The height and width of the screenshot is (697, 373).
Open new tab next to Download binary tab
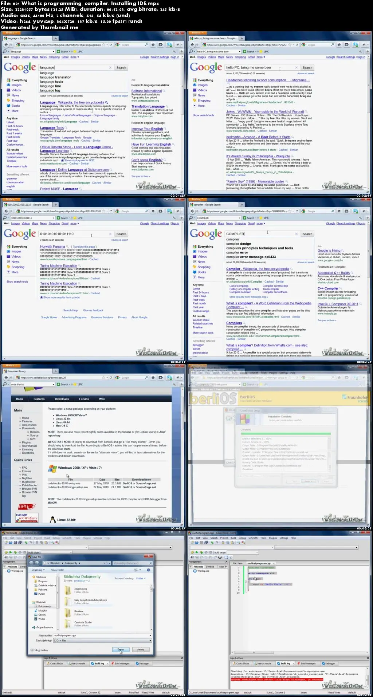point(56,371)
